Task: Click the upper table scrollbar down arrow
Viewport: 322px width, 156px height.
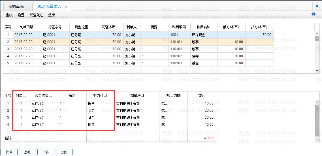Action: point(317,70)
